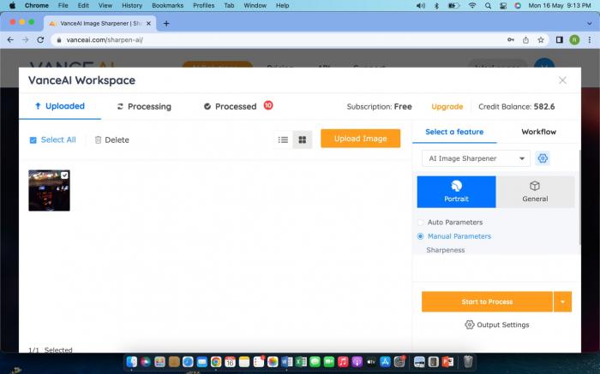Open the AI Image Sharpener dropdown

(476, 158)
